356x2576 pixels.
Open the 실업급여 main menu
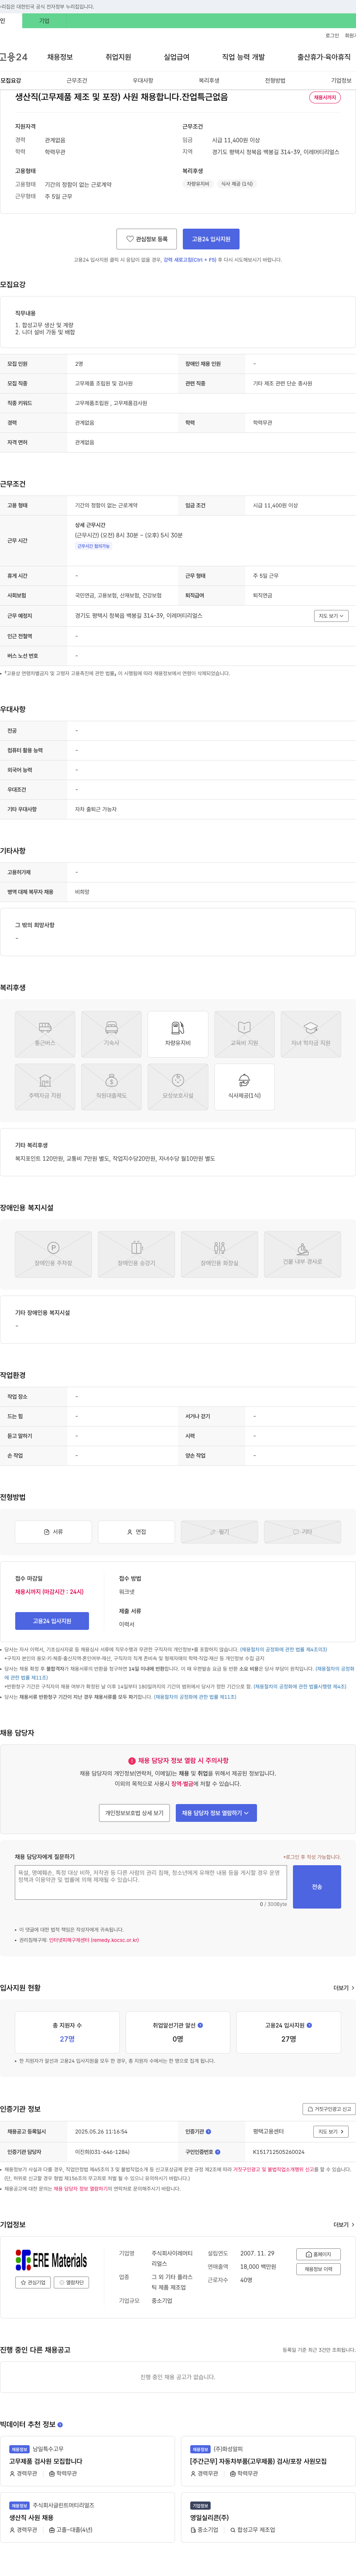(x=176, y=57)
